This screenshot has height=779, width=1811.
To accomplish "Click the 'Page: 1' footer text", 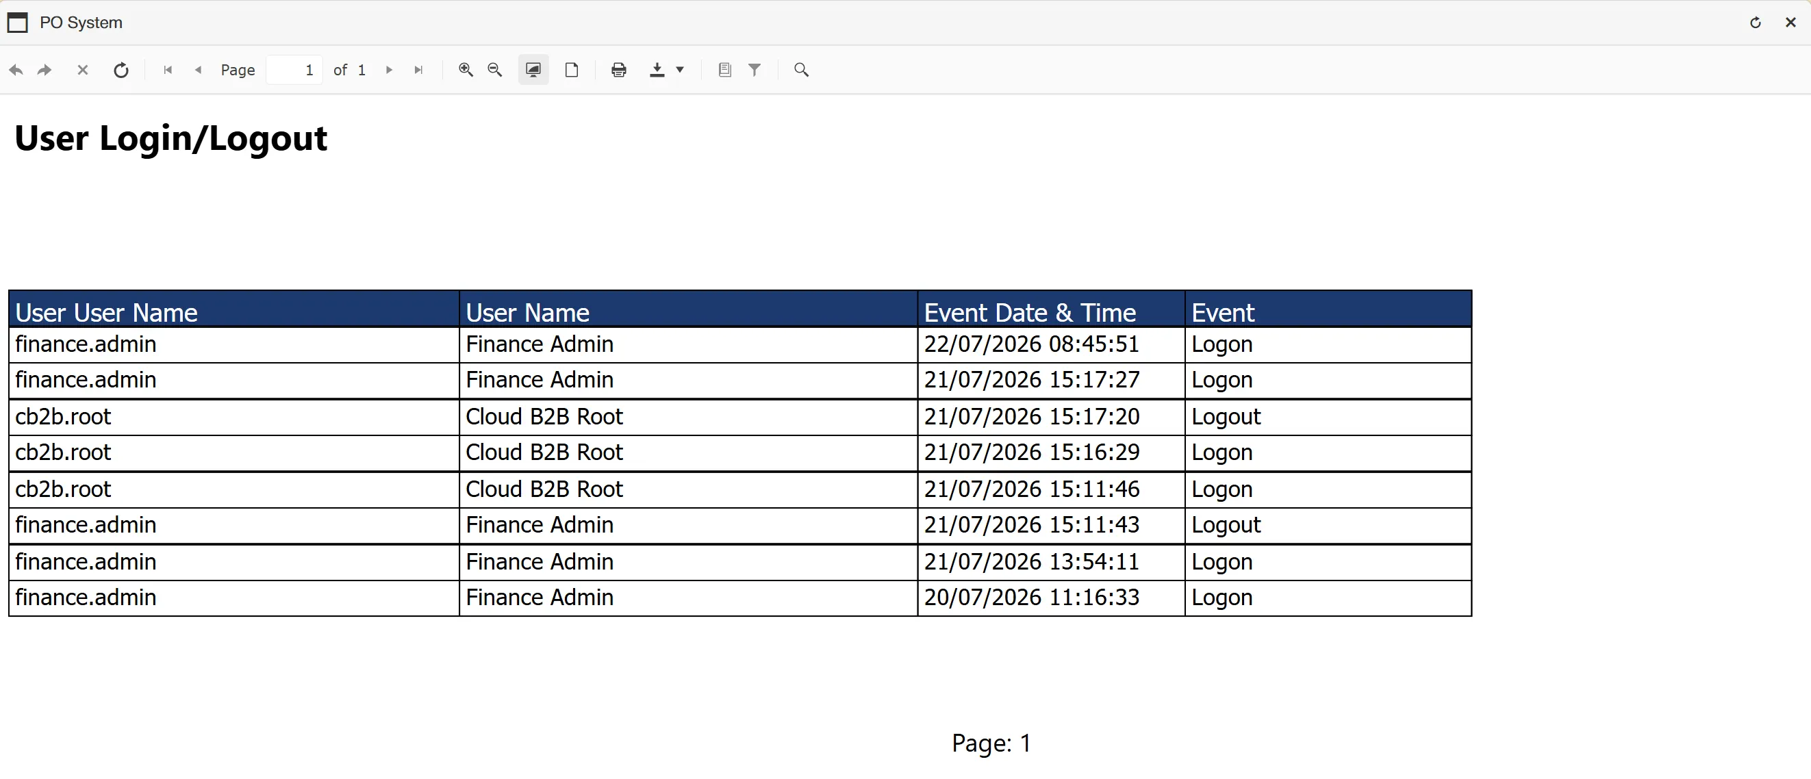I will coord(991,743).
